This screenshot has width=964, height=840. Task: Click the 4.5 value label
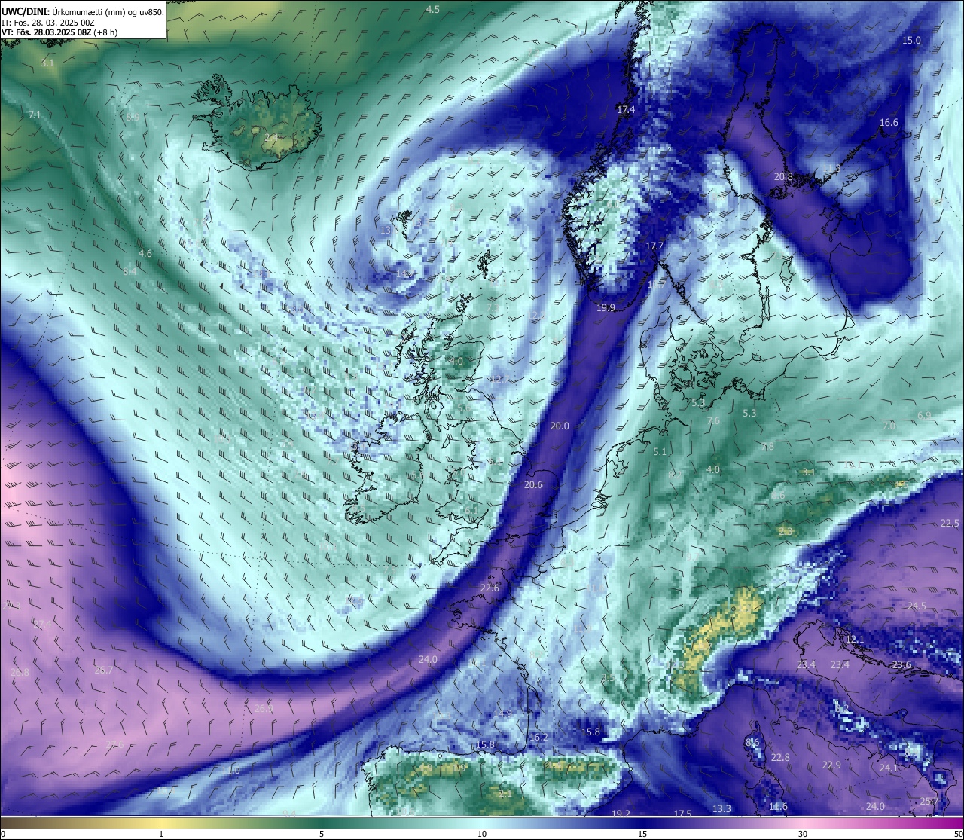432,10
